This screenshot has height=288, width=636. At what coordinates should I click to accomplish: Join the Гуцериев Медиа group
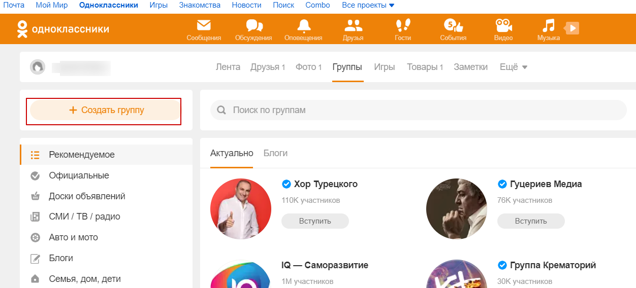[x=531, y=221]
